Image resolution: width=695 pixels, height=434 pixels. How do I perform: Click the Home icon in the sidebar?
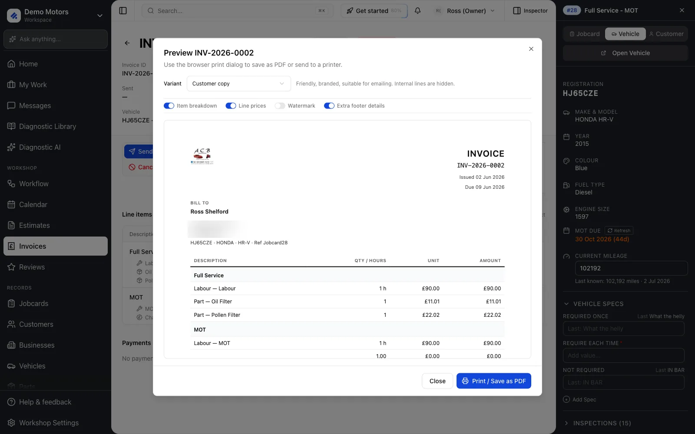[12, 64]
